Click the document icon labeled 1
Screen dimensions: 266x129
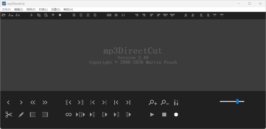pyautogui.click(x=81, y=15)
